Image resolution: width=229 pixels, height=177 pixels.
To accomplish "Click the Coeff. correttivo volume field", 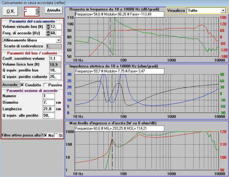I will pos(55,58).
